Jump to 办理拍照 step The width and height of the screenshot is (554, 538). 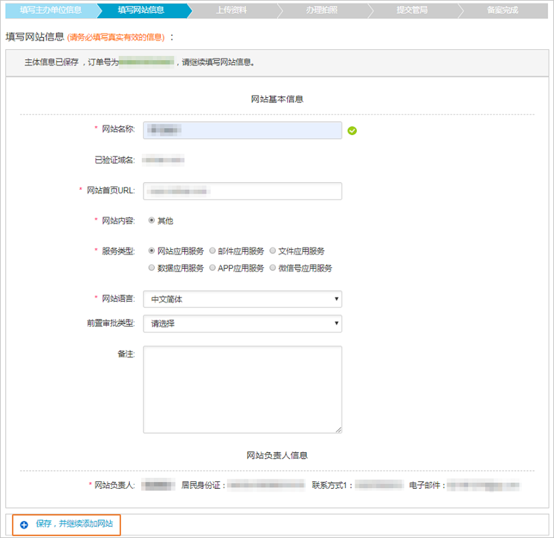click(322, 10)
